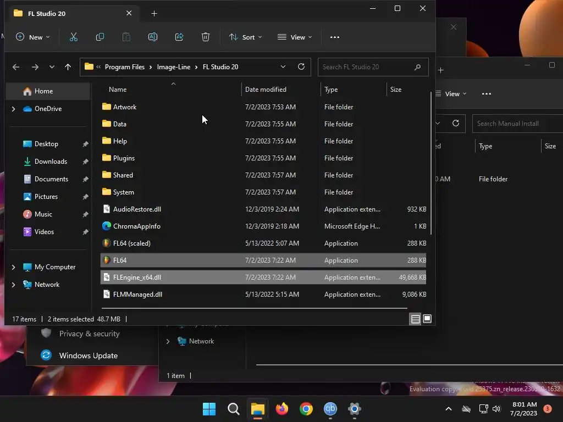Click the vertical scrollbar of file list
The image size is (563, 422).
[x=431, y=163]
